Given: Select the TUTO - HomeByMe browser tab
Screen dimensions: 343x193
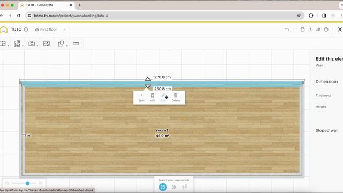Looking at the screenshot, I should tap(47, 5).
